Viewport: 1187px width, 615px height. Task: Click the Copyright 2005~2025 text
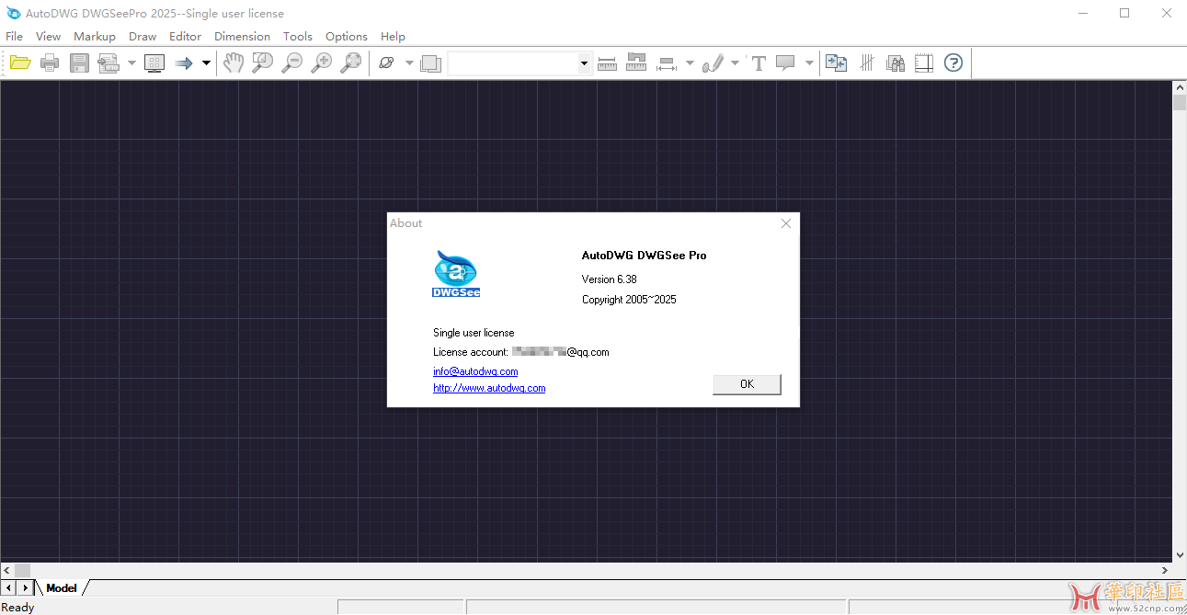[x=629, y=300]
